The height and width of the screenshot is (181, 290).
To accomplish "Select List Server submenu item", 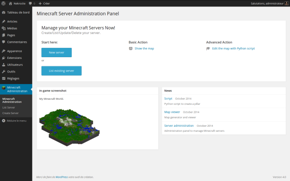I will point(8,108).
